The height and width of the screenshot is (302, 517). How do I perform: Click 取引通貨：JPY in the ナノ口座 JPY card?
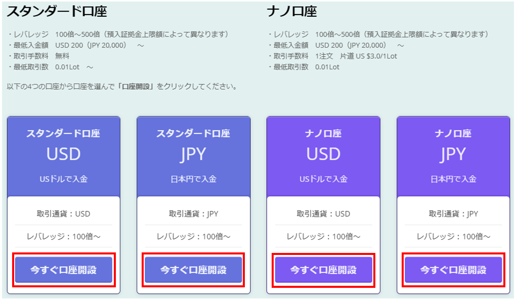(453, 213)
